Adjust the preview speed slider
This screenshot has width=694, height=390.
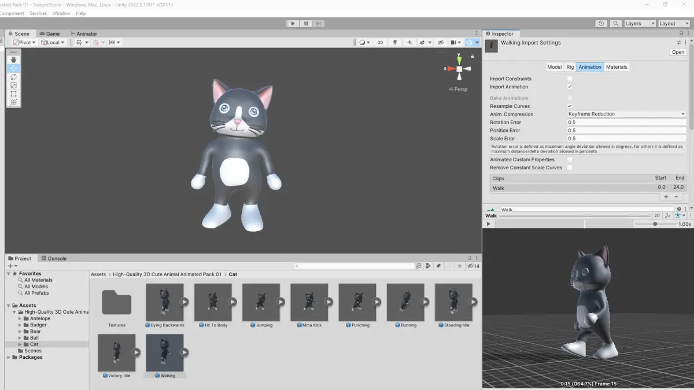[655, 224]
